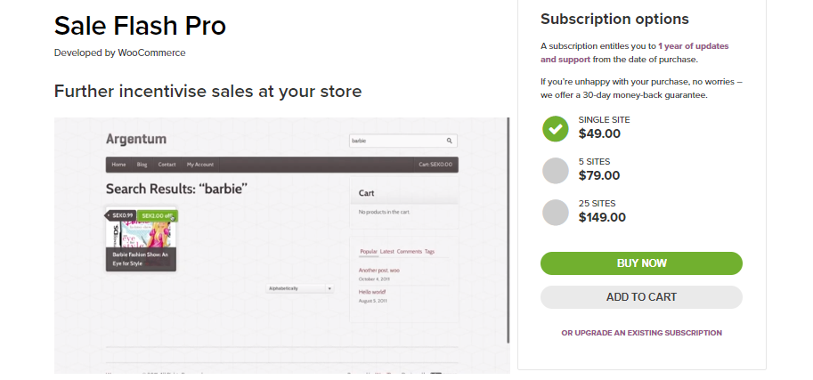Click the search magnifier icon in Argentum
The width and height of the screenshot is (813, 380).
click(450, 141)
